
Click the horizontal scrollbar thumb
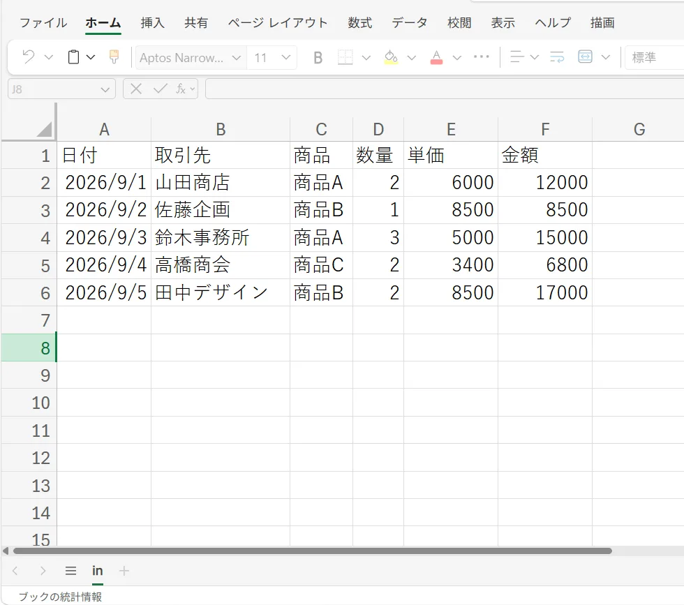313,551
